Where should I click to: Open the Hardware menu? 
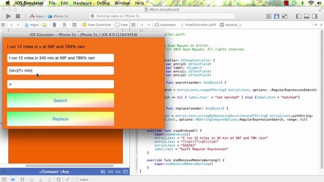[83, 3]
